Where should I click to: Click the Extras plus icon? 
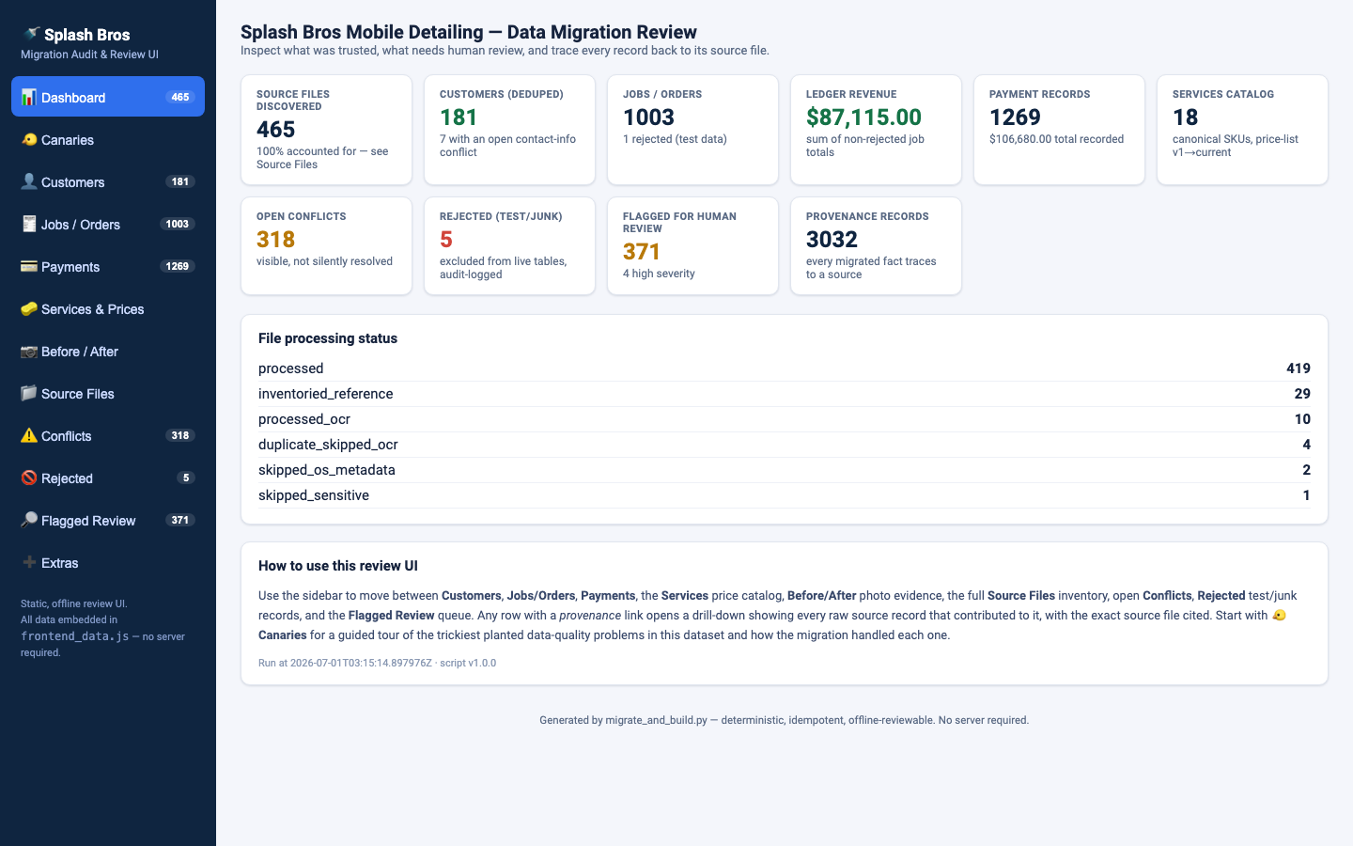point(29,562)
